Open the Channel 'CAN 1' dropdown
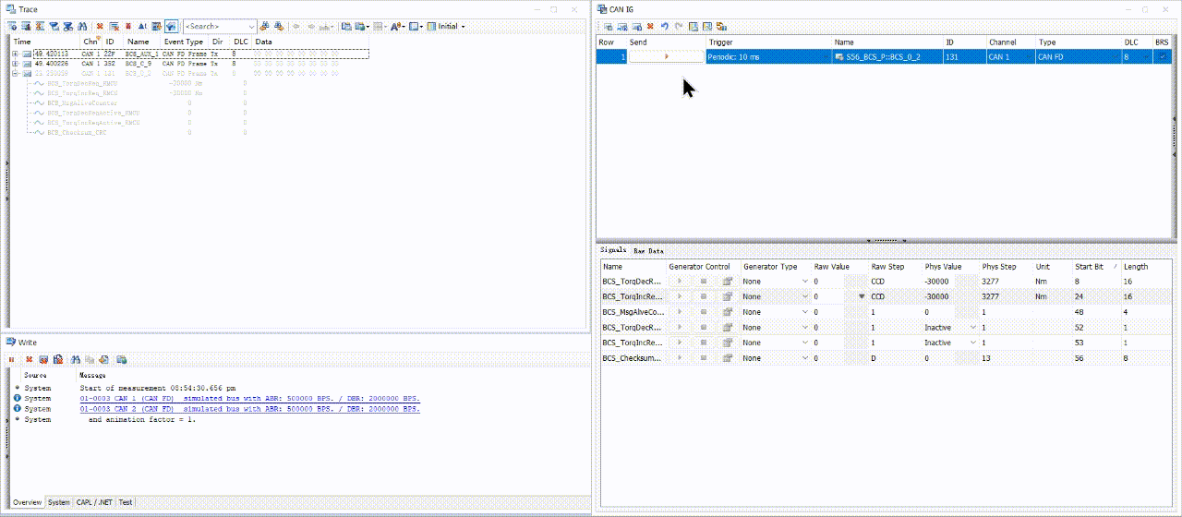The height and width of the screenshot is (517, 1182). (x=1027, y=56)
